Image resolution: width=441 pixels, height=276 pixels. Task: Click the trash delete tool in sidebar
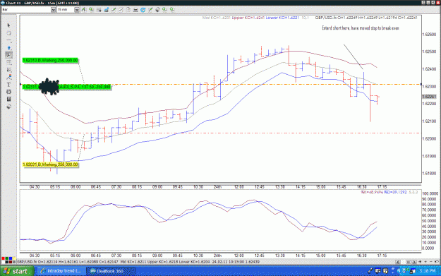point(8,99)
